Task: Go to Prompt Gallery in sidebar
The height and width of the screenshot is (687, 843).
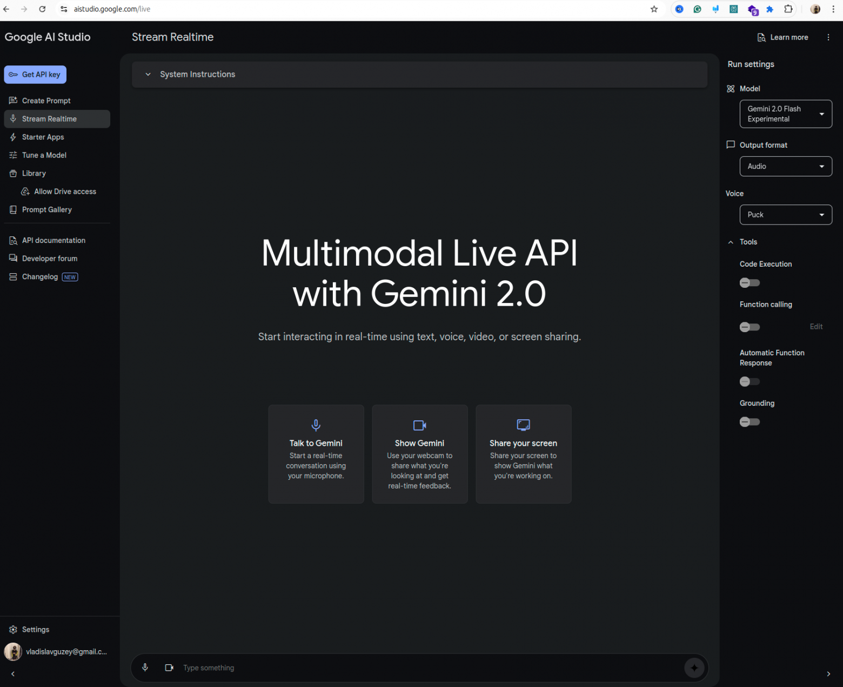Action: click(x=46, y=210)
